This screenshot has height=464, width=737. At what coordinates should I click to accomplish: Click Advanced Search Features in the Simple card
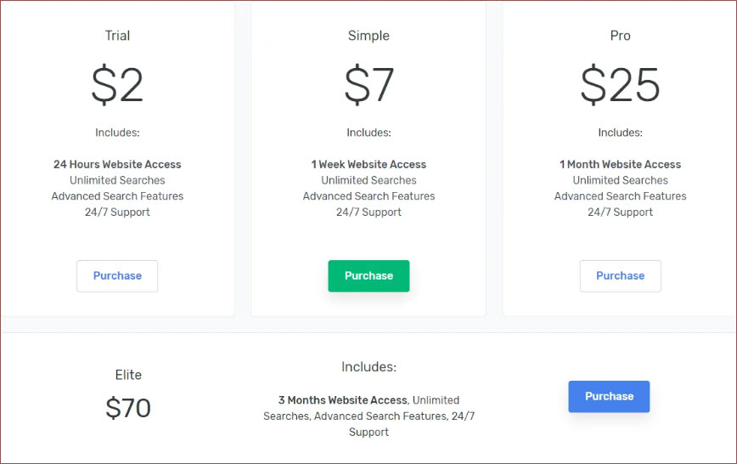pyautogui.click(x=368, y=196)
